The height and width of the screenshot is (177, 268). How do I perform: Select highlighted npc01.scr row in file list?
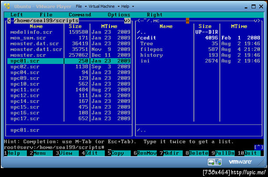69,61
